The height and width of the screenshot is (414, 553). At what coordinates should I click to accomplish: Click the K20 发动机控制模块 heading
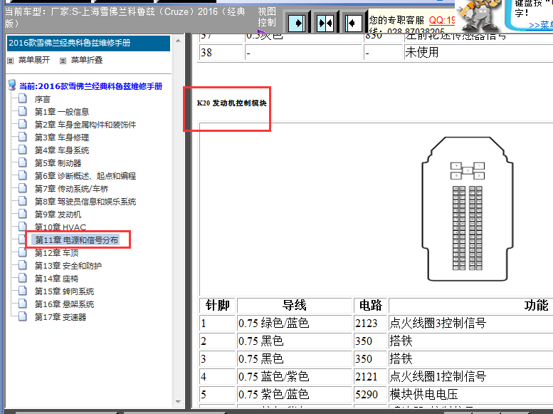point(232,103)
